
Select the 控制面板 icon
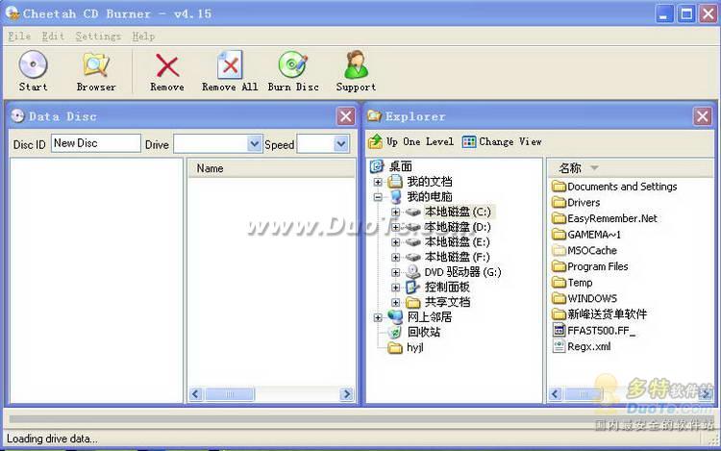412,287
